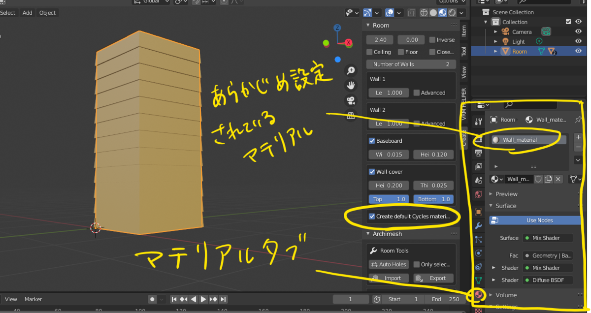Open the Physics properties tab icon
The height and width of the screenshot is (313, 591).
click(478, 253)
